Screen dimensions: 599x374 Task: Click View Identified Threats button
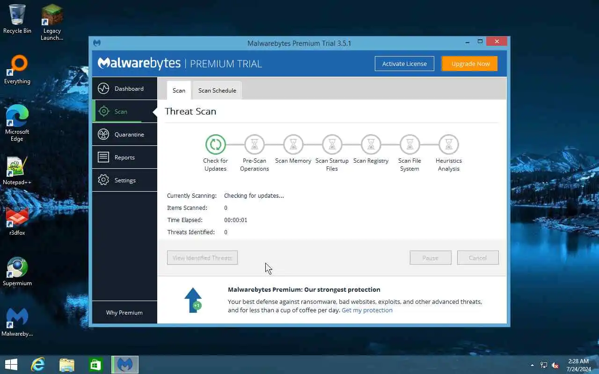[x=202, y=258]
